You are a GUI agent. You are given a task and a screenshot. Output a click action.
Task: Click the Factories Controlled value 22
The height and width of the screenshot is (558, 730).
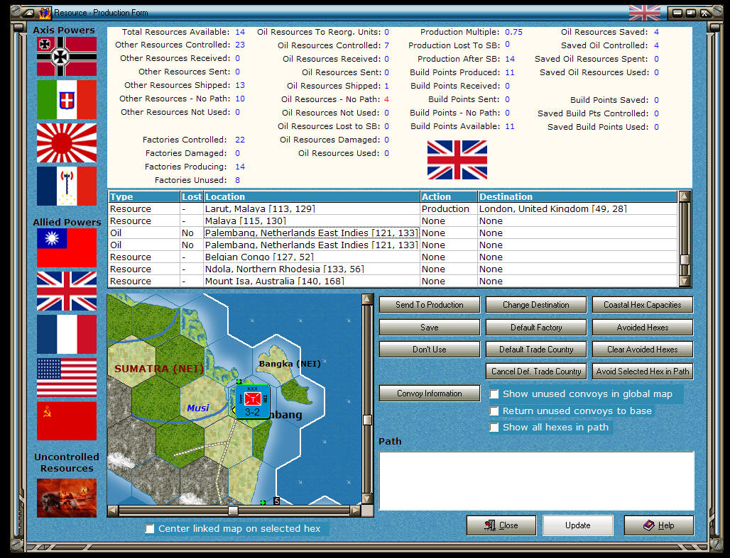[x=240, y=140]
